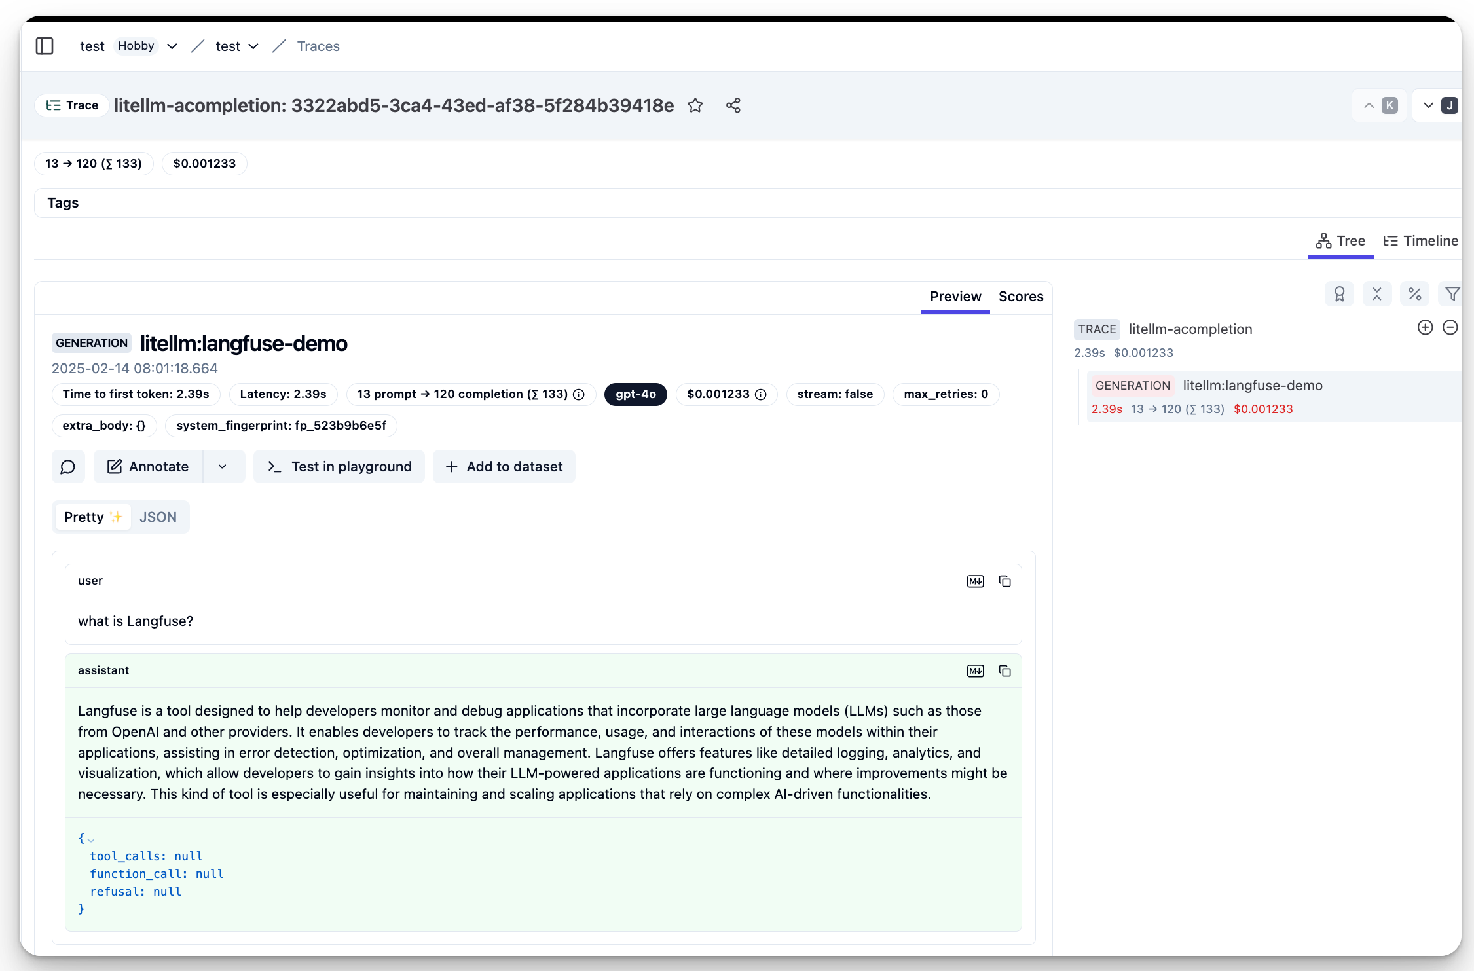Copy the user message content
The image size is (1474, 971).
(1004, 581)
